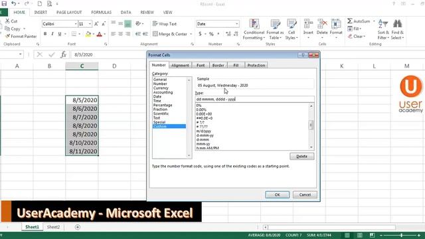Toggle Underline formatting
This screenshot has width=425, height=239.
pos(60,34)
